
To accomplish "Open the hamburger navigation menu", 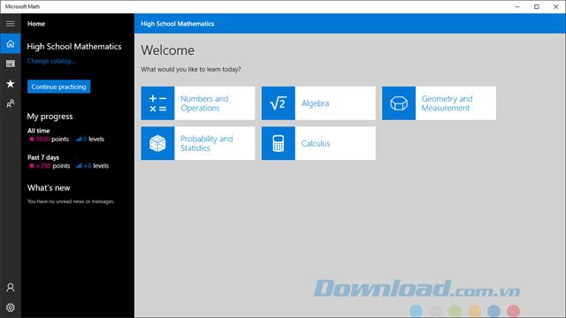I will pos(10,24).
